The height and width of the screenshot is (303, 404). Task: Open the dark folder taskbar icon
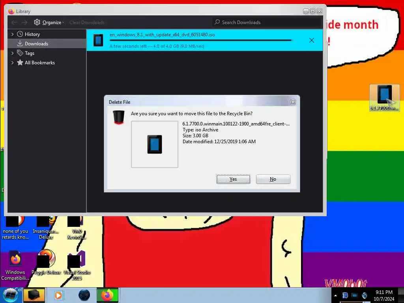pos(34,295)
